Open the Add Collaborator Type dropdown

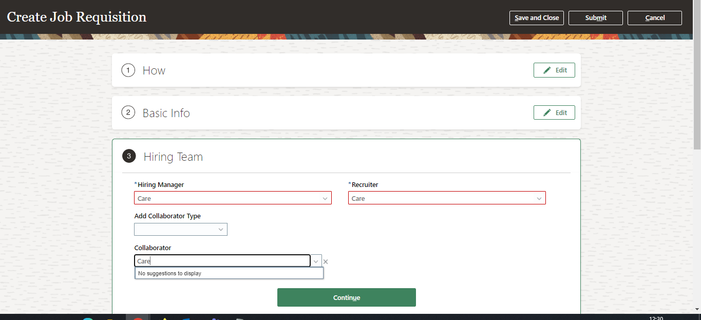tap(221, 229)
